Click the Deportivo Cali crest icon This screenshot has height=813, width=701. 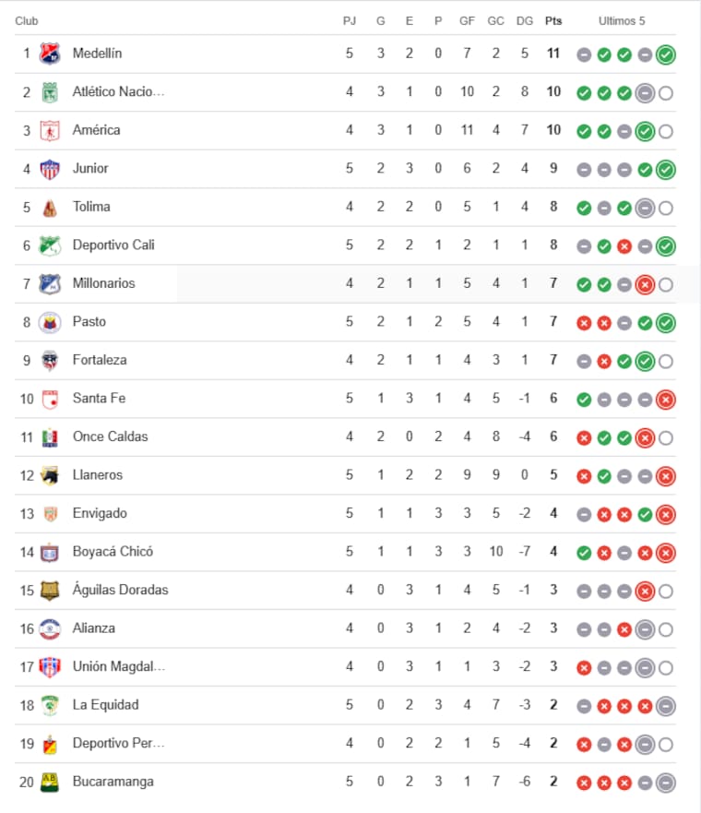pos(50,245)
